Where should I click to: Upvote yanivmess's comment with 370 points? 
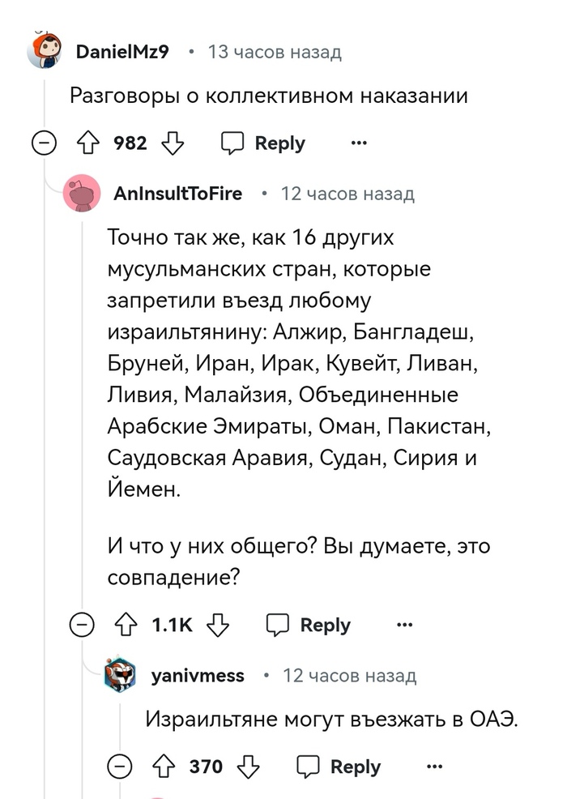(x=163, y=766)
